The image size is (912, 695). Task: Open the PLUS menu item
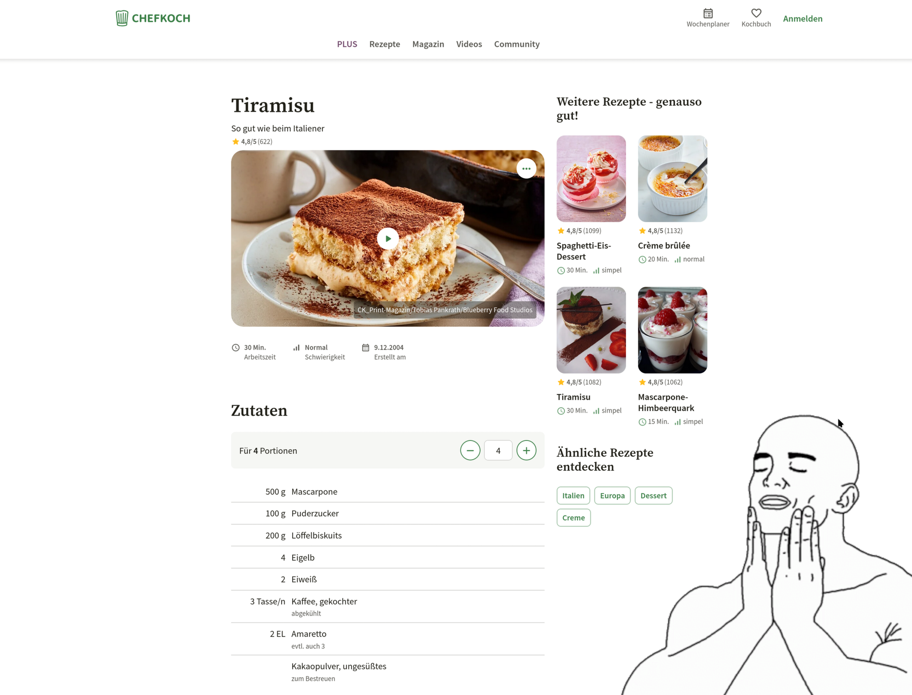coord(347,44)
